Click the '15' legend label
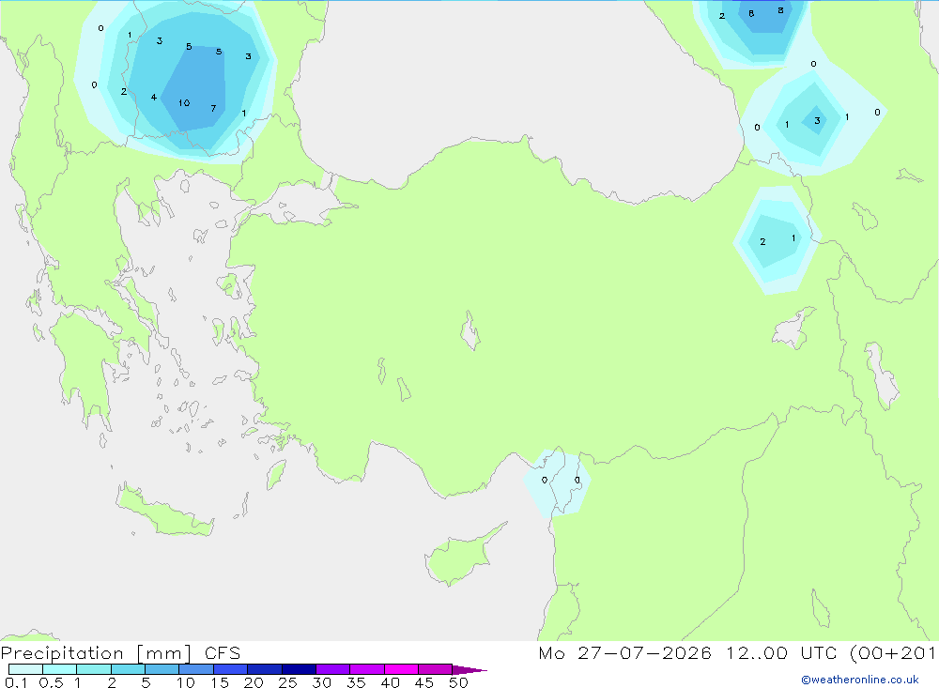This screenshot has height=688, width=939. click(220, 682)
